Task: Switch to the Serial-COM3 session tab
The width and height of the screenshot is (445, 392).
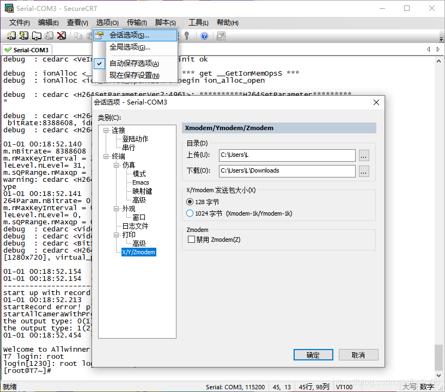Action: pyautogui.click(x=27, y=50)
